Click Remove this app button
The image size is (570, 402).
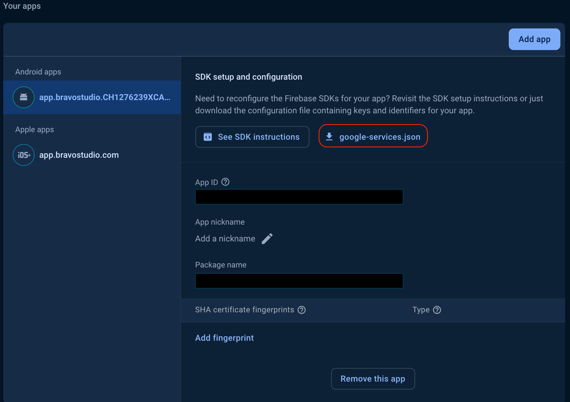pos(373,379)
